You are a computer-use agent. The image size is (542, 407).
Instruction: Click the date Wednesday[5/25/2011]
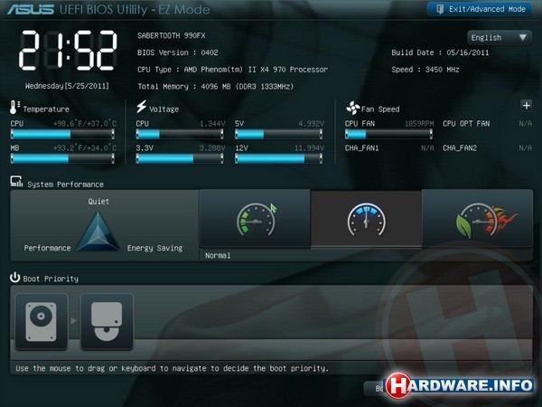(x=67, y=86)
